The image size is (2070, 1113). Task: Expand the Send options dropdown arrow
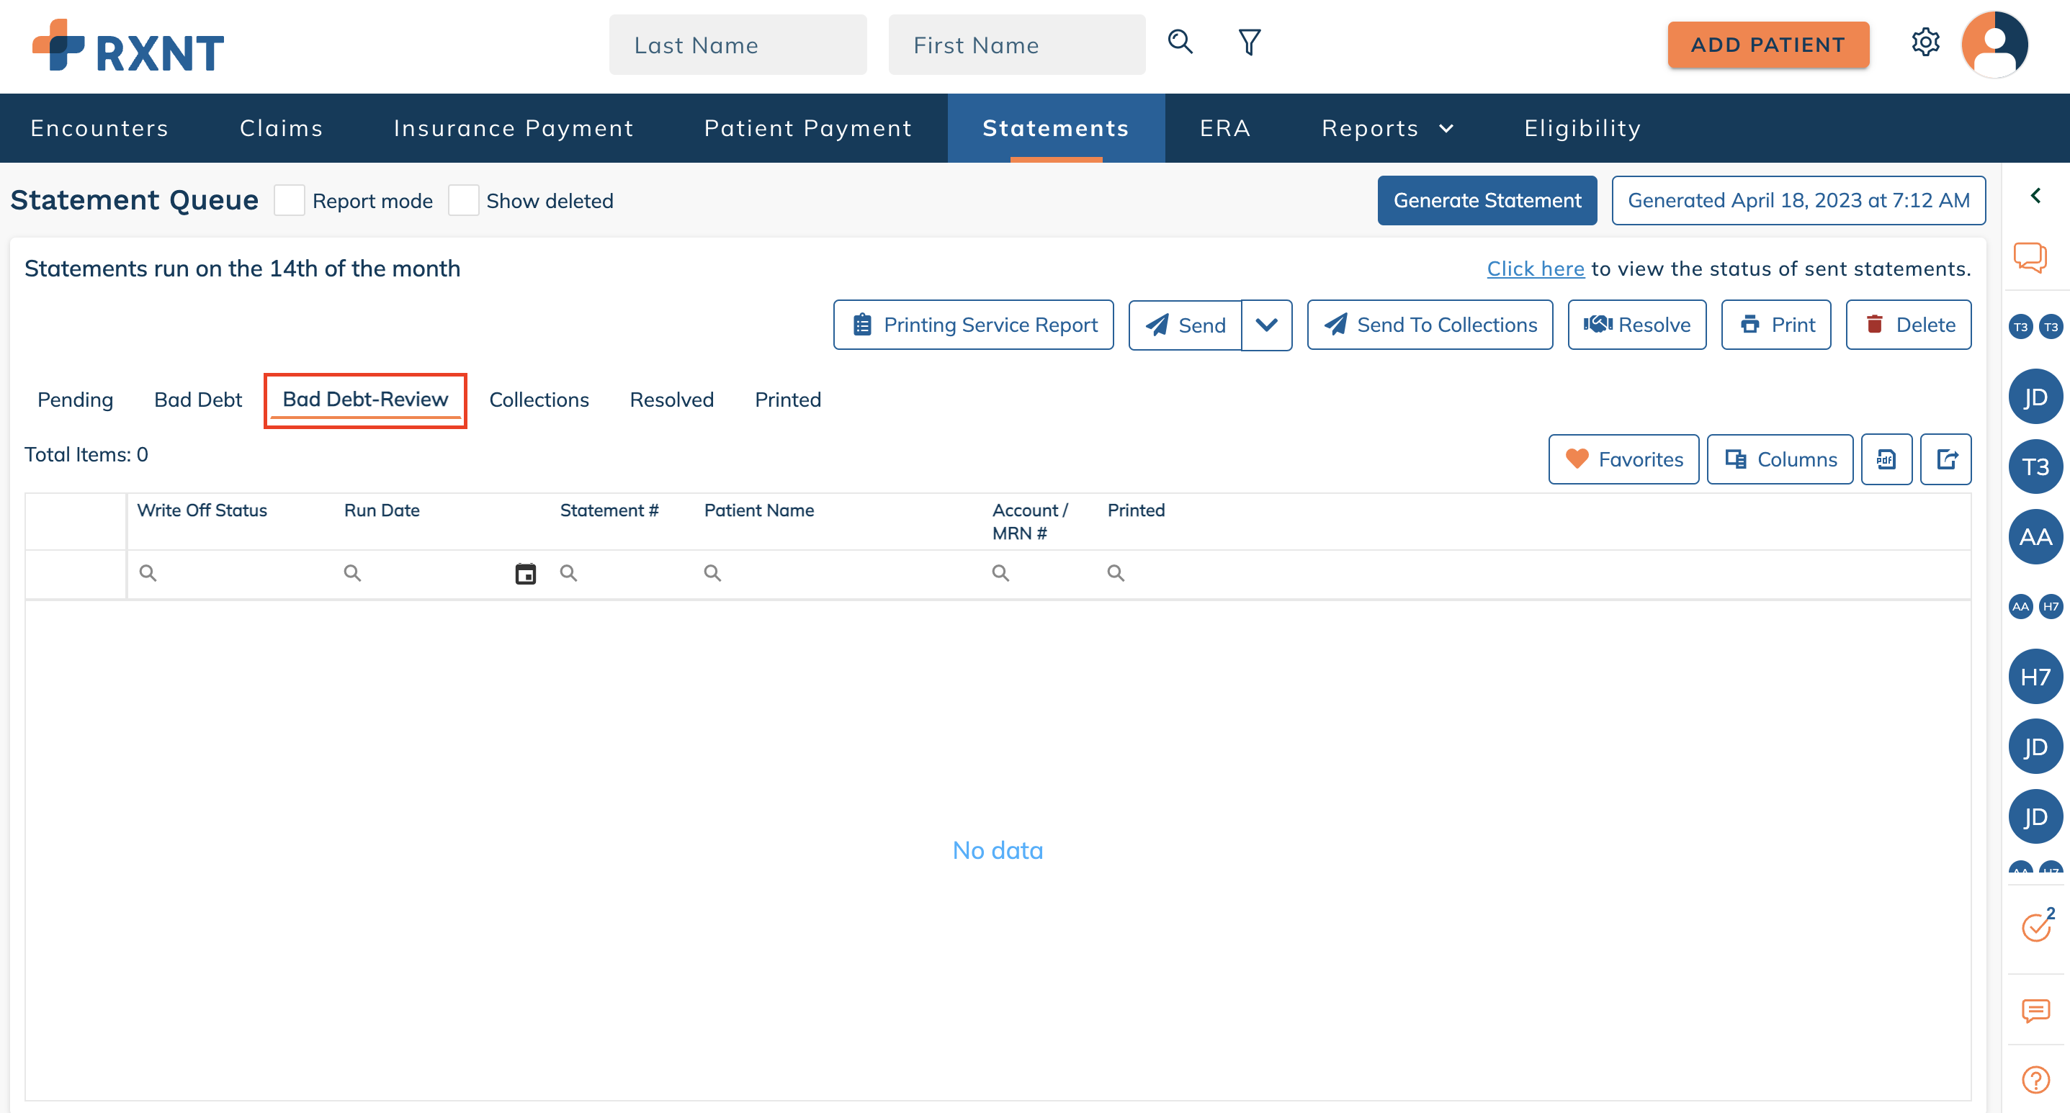point(1266,325)
